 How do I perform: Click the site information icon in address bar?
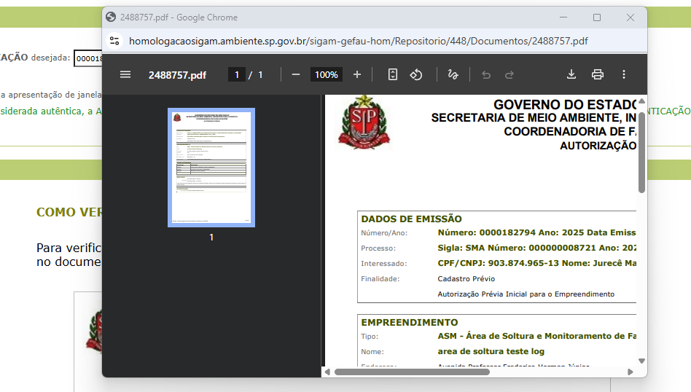coord(114,41)
